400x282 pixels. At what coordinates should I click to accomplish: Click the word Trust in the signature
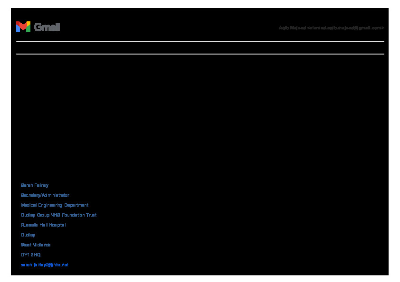91,215
